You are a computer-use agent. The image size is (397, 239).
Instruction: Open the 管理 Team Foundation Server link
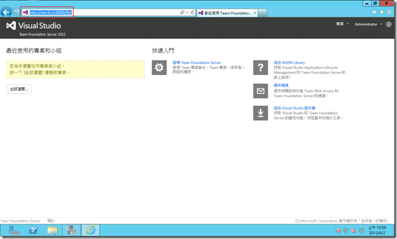[x=197, y=62]
